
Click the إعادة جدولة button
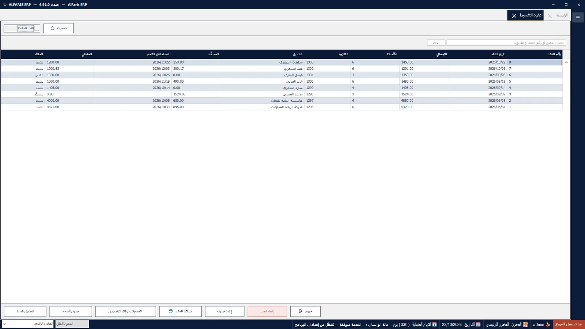click(x=224, y=311)
